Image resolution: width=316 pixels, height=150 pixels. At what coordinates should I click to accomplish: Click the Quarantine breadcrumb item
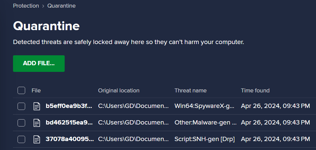pos(62,6)
